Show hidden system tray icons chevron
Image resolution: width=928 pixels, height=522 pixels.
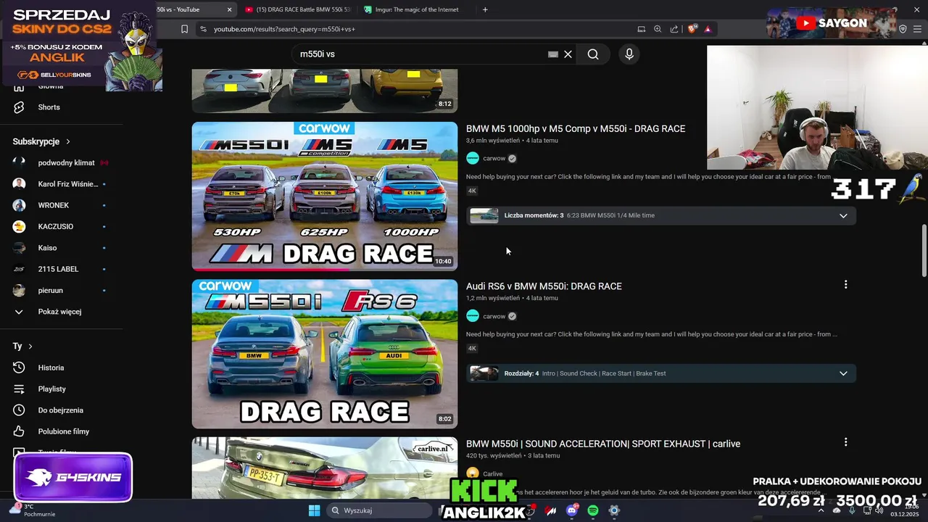pos(821,510)
